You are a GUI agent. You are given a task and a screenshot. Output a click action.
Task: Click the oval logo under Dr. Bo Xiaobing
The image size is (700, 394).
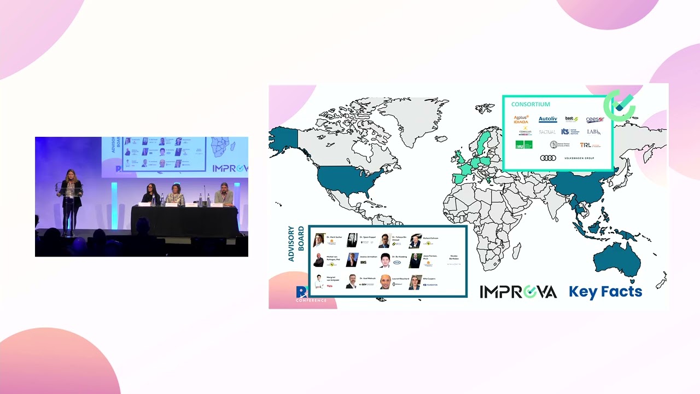(397, 262)
